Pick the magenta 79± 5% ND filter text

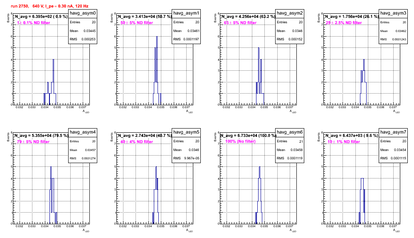coord(33,142)
